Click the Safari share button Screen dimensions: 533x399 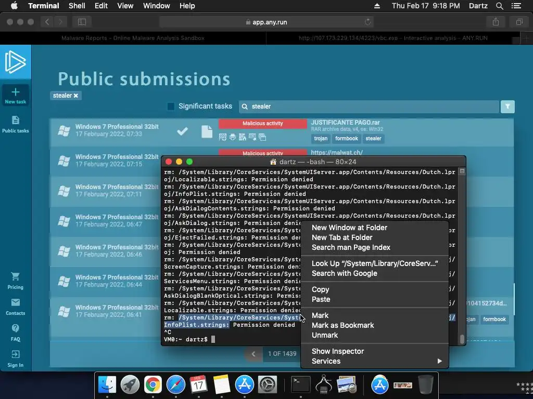click(496, 22)
